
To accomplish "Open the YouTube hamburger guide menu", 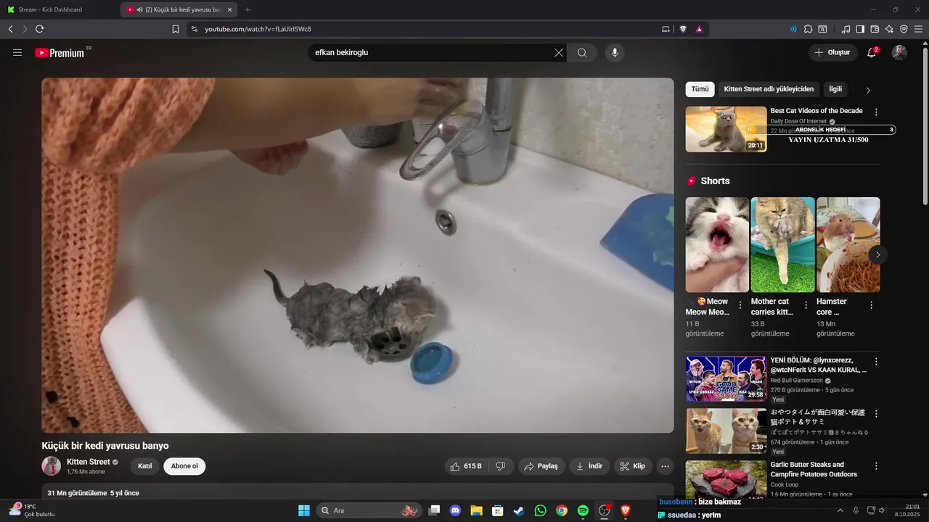I will pyautogui.click(x=17, y=53).
